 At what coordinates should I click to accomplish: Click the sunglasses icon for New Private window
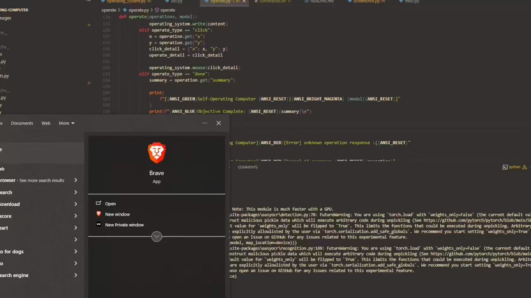(99, 225)
